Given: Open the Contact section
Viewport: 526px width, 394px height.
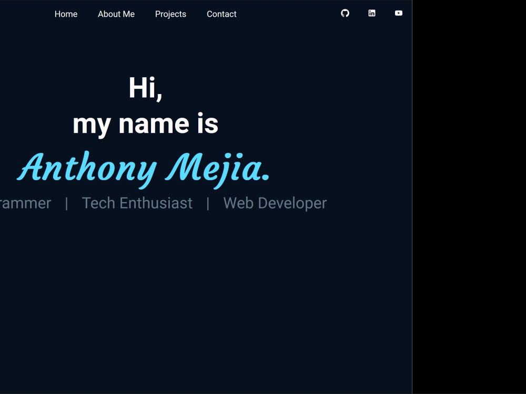Looking at the screenshot, I should 222,14.
